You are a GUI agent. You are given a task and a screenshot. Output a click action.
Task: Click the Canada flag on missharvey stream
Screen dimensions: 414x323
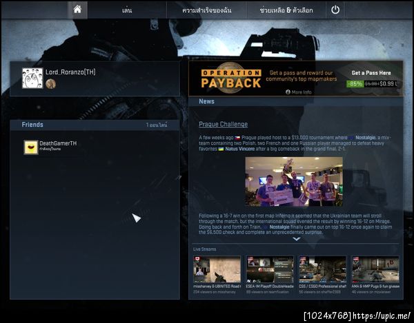pos(197,259)
